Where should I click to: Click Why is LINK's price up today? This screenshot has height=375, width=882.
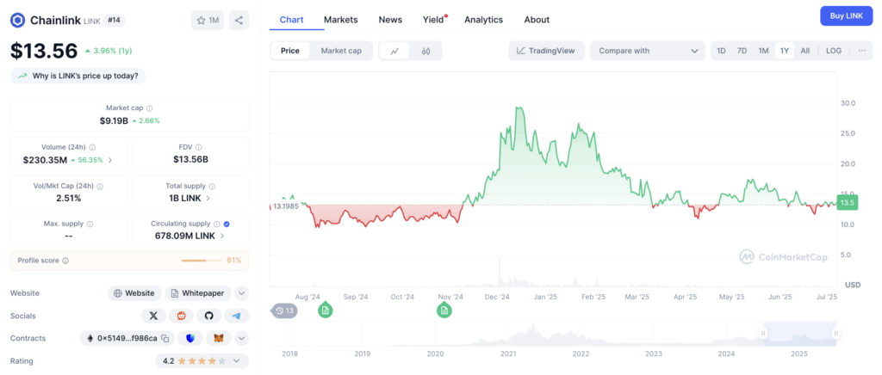(78, 76)
